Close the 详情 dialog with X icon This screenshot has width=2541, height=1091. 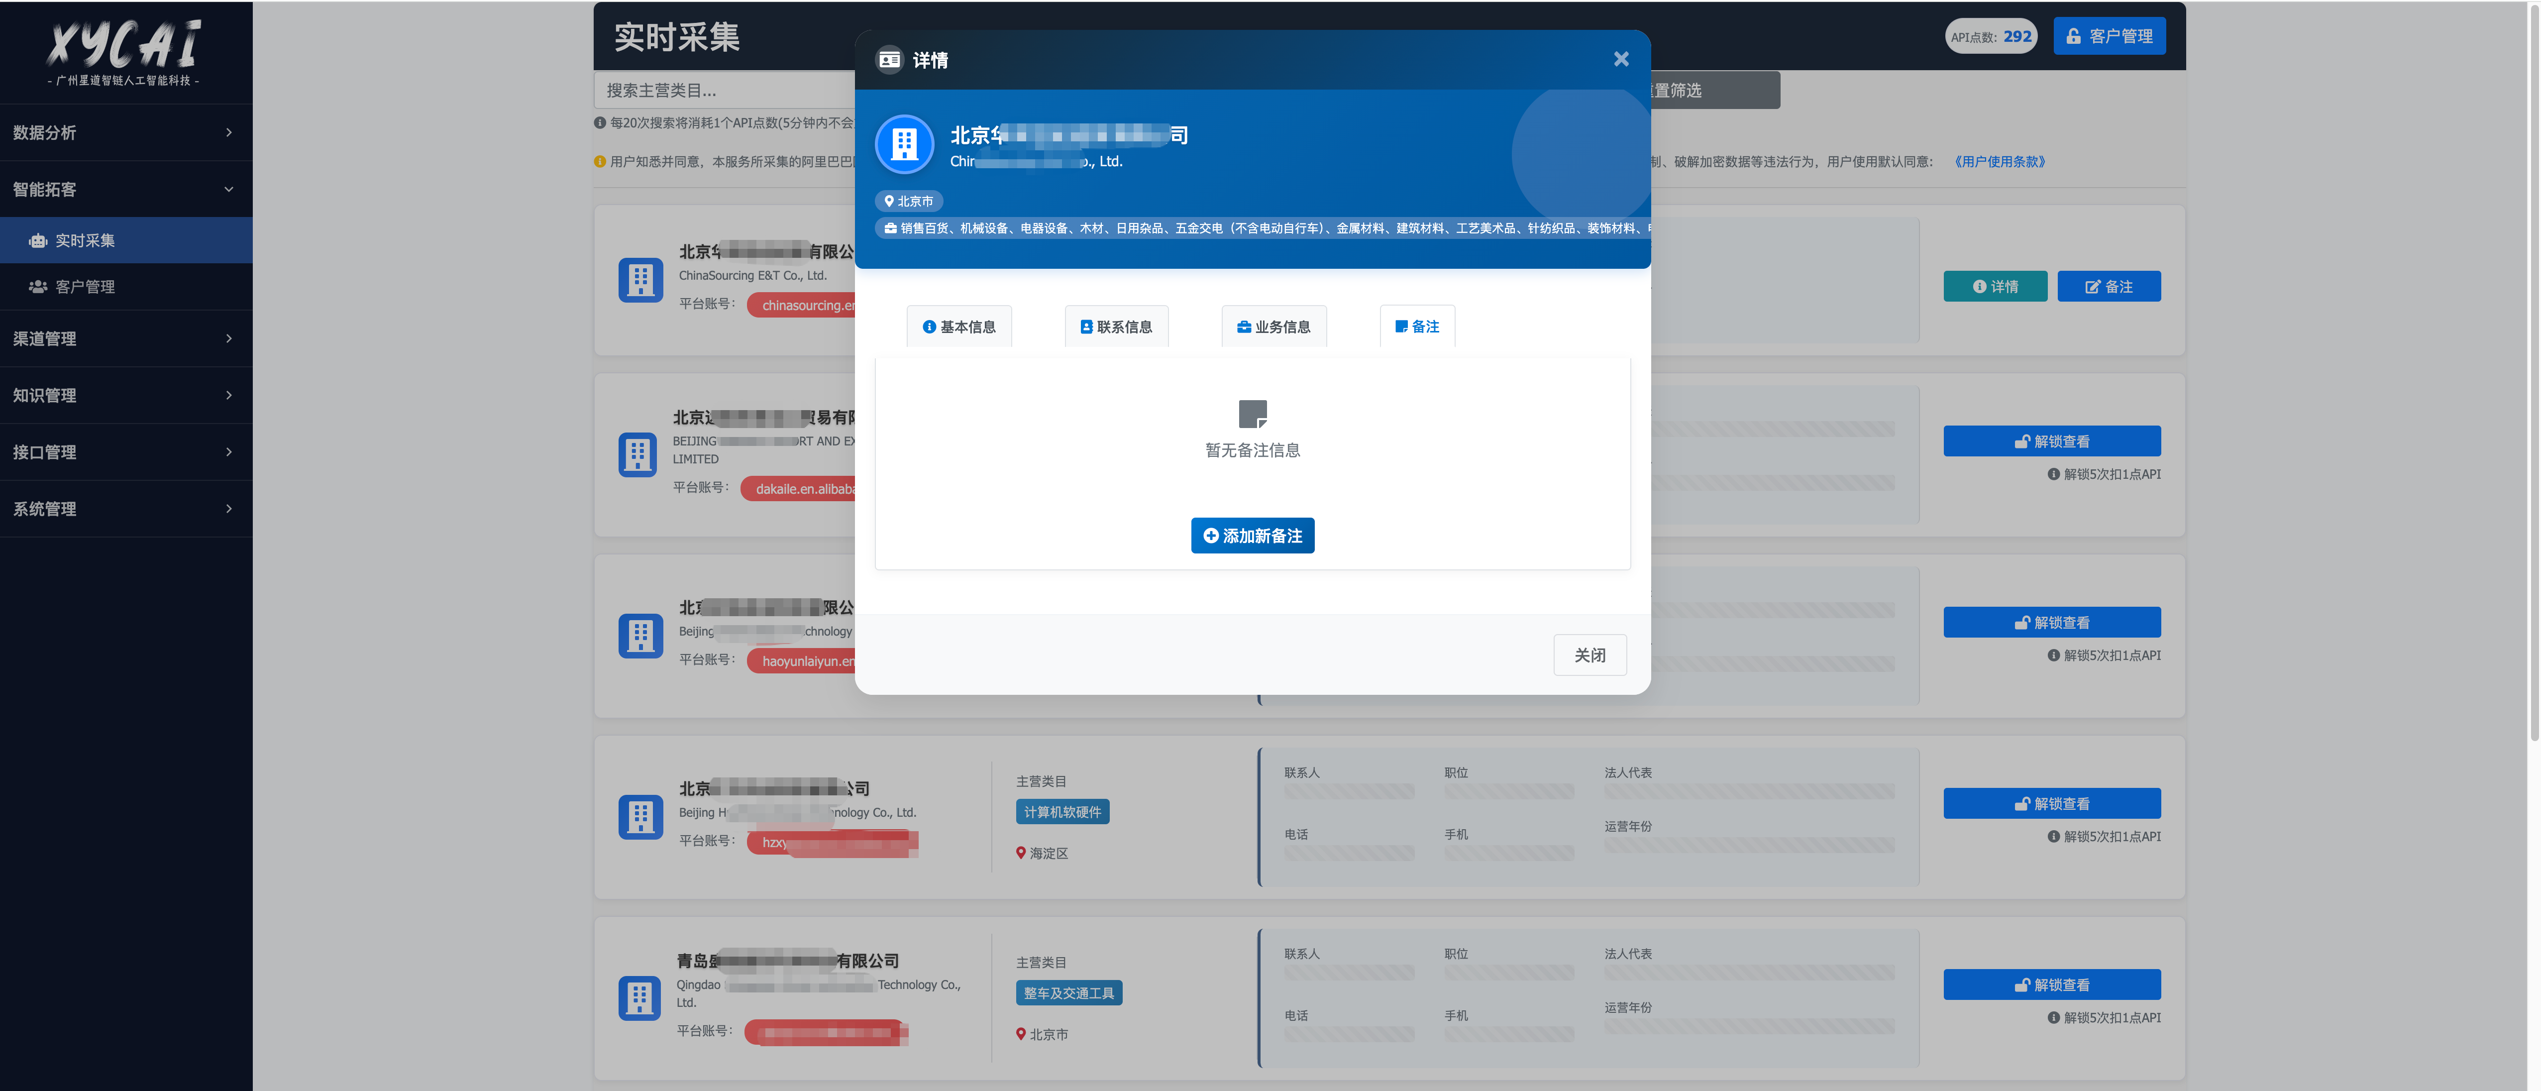click(1621, 59)
